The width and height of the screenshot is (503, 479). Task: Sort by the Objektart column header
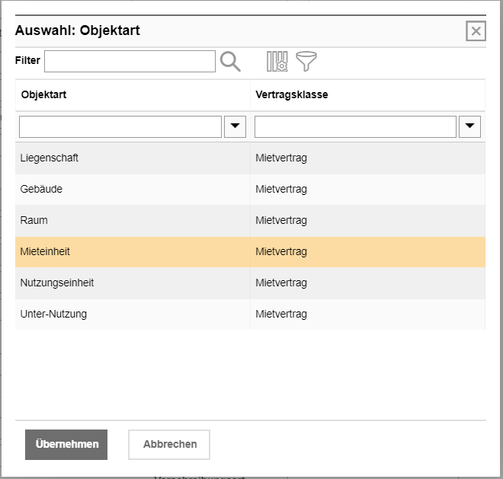click(x=44, y=95)
